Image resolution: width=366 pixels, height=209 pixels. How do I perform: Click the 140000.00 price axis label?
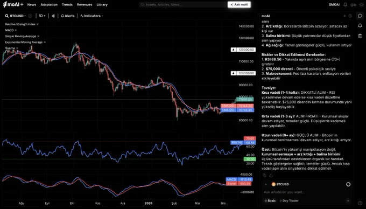[247, 26]
